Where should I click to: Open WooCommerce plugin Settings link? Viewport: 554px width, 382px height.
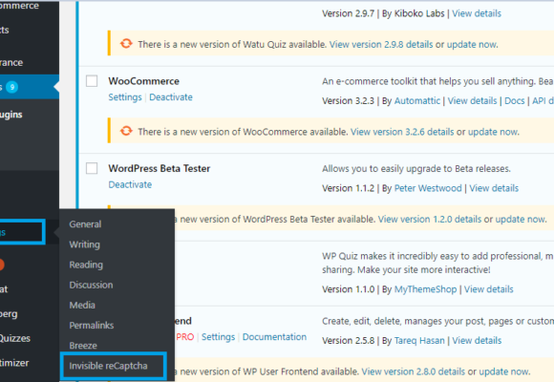click(x=125, y=96)
